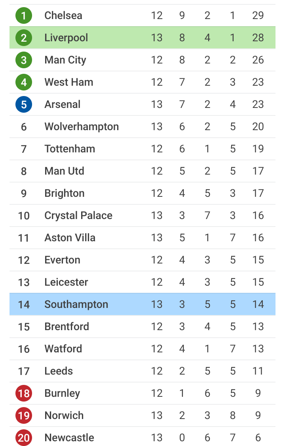Click Chelsea's points total of 29
285x446 pixels.
click(258, 15)
